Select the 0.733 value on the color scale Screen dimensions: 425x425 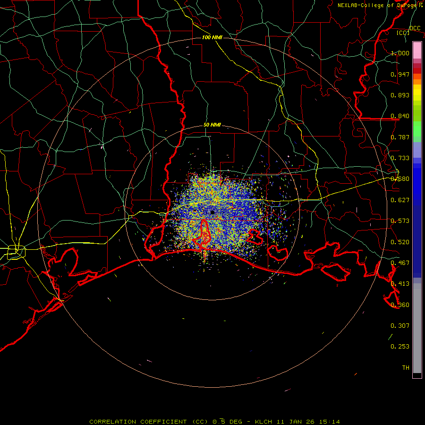pyautogui.click(x=400, y=158)
